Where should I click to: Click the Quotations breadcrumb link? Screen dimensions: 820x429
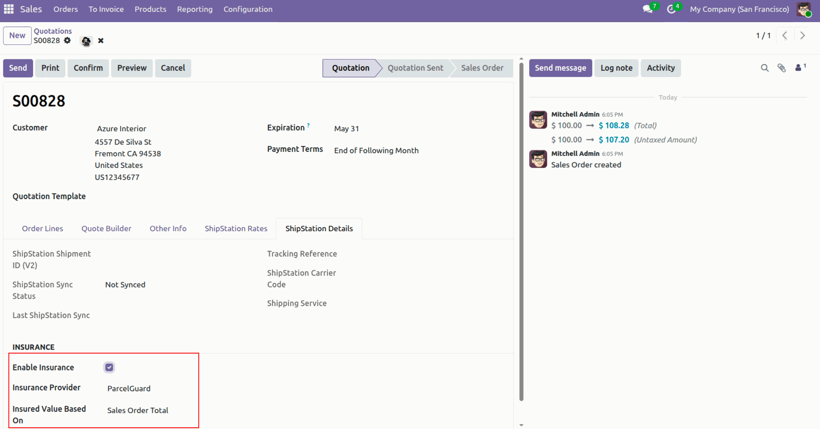(x=53, y=31)
